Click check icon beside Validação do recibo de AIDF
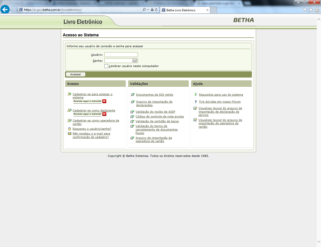The height and width of the screenshot is (247, 321). click(x=132, y=112)
